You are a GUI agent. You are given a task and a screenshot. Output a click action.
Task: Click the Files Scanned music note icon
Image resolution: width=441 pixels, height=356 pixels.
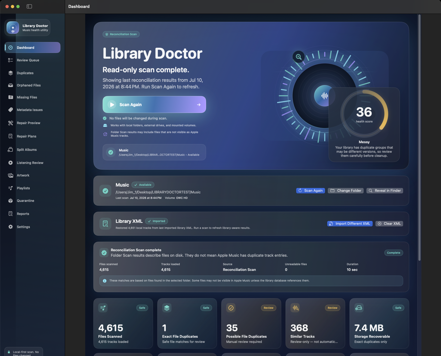coord(103,308)
